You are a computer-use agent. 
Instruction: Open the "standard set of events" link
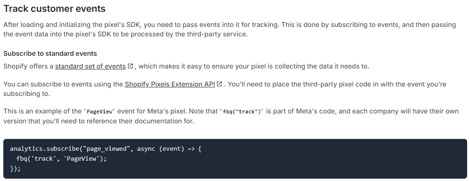coord(90,66)
